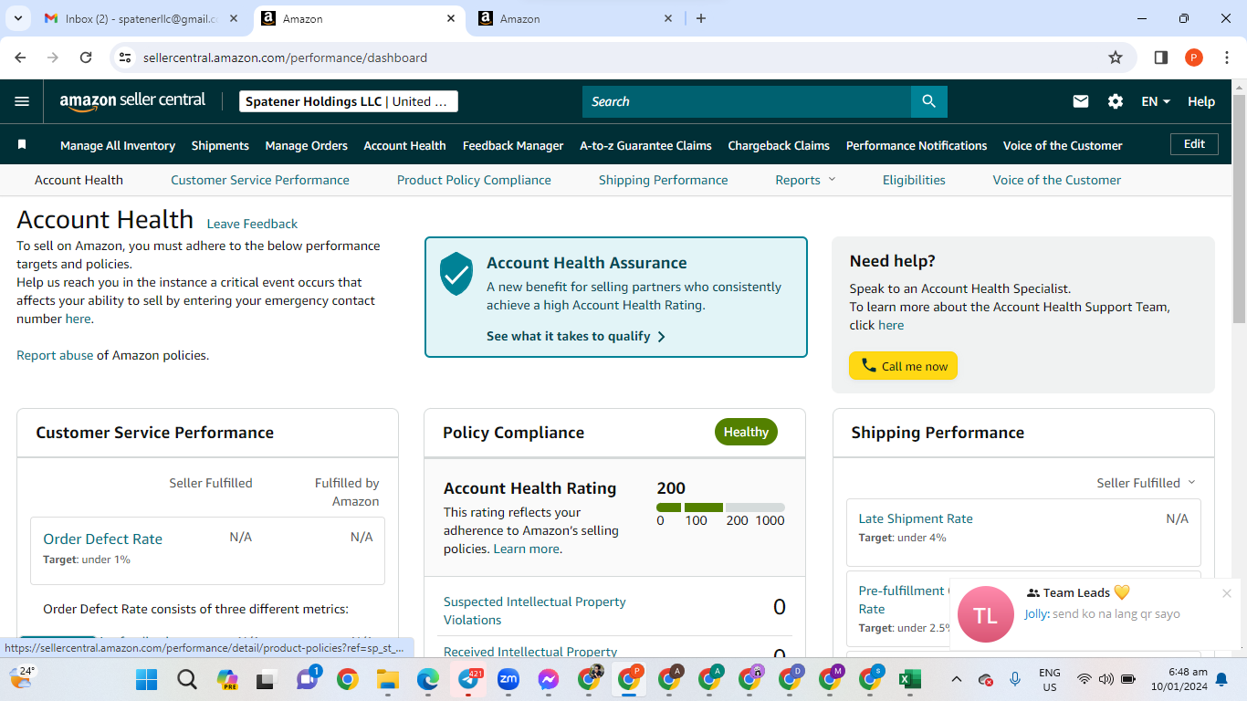The height and width of the screenshot is (701, 1247).
Task: Open the Chrome side panel icon
Action: click(x=1161, y=58)
